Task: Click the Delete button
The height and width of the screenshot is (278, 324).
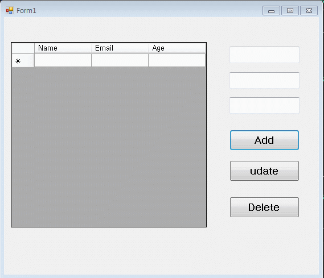Action: pyautogui.click(x=264, y=208)
